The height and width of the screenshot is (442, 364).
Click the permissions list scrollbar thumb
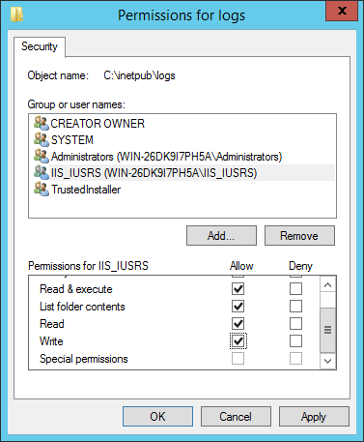click(328, 330)
